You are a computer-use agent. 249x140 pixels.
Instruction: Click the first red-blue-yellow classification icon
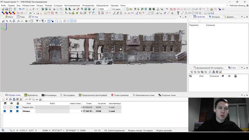[x=3, y=13]
